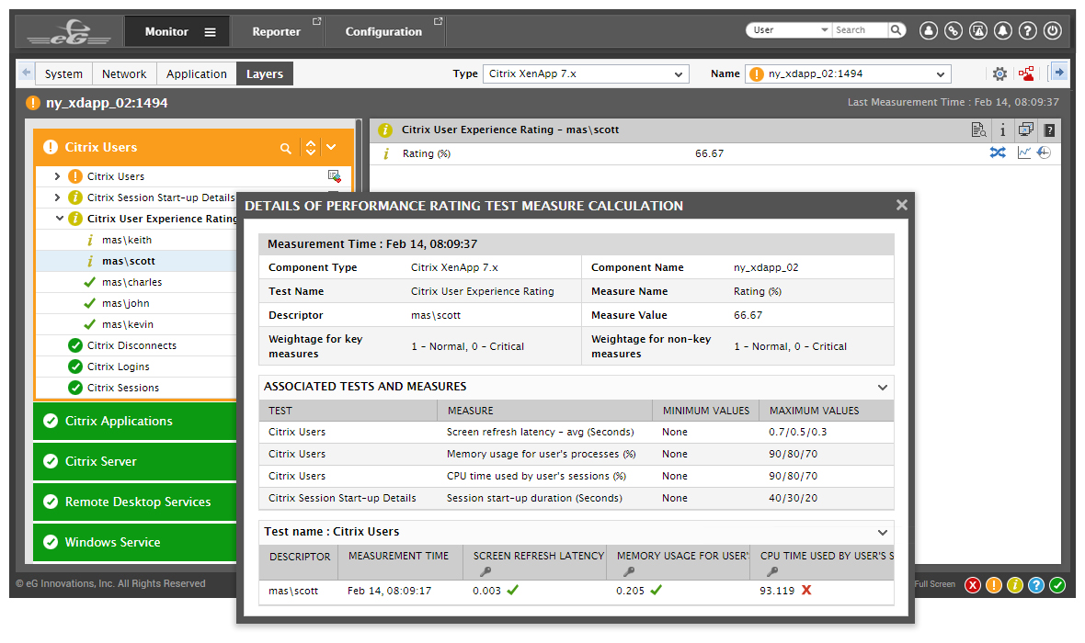Click the history clock icon in the Rating row

1045,152
